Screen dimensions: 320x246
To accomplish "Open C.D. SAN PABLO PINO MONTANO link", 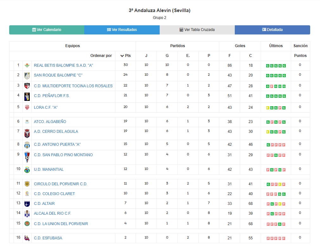I will [63, 155].
